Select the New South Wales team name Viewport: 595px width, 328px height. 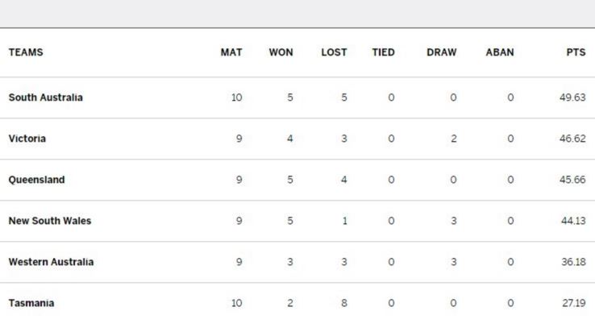(x=50, y=221)
